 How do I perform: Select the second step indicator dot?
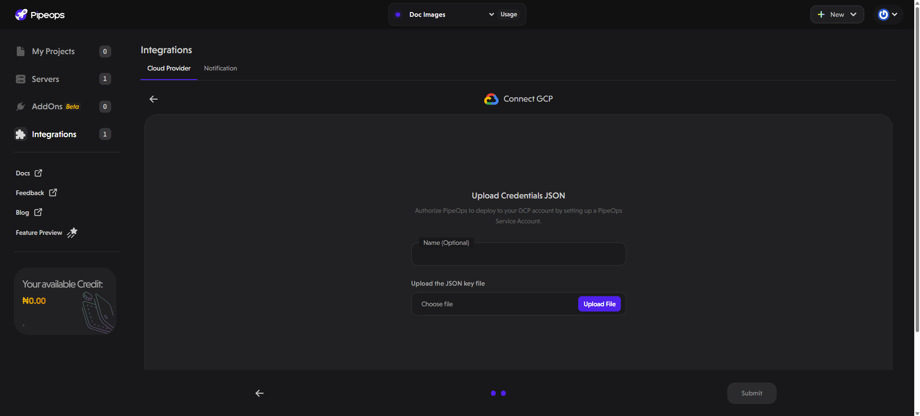pos(503,393)
